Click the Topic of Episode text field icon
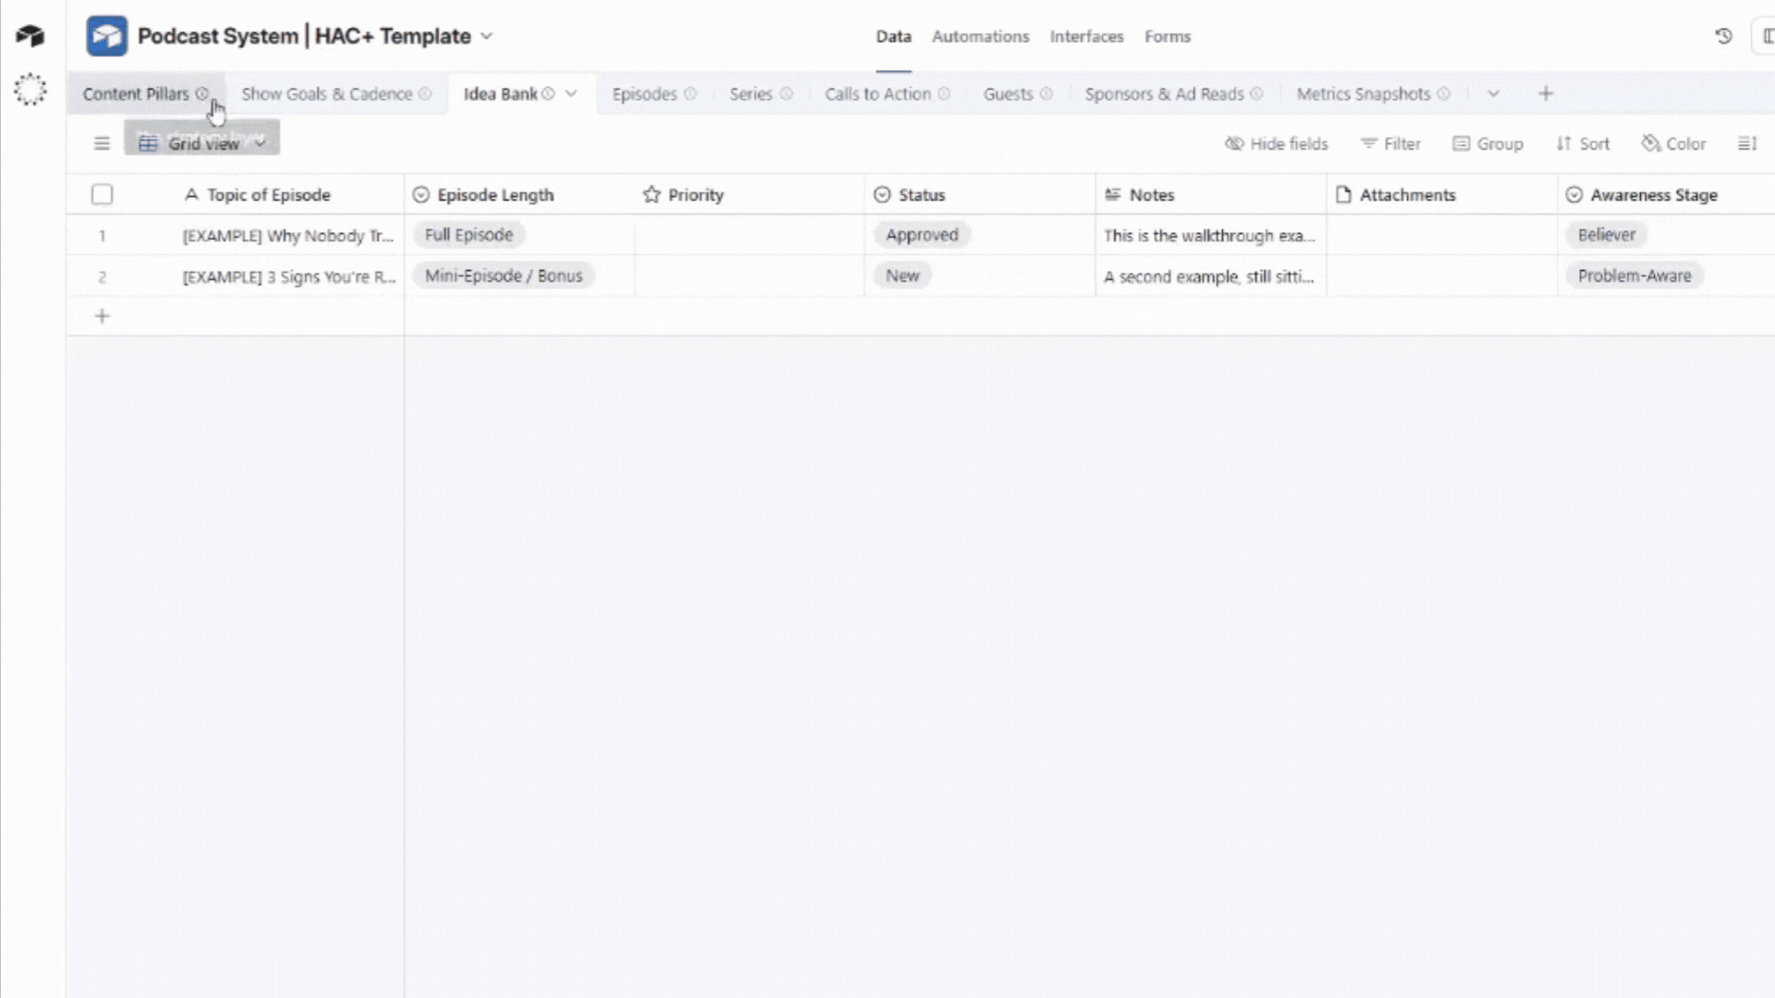This screenshot has width=1775, height=998. point(191,195)
